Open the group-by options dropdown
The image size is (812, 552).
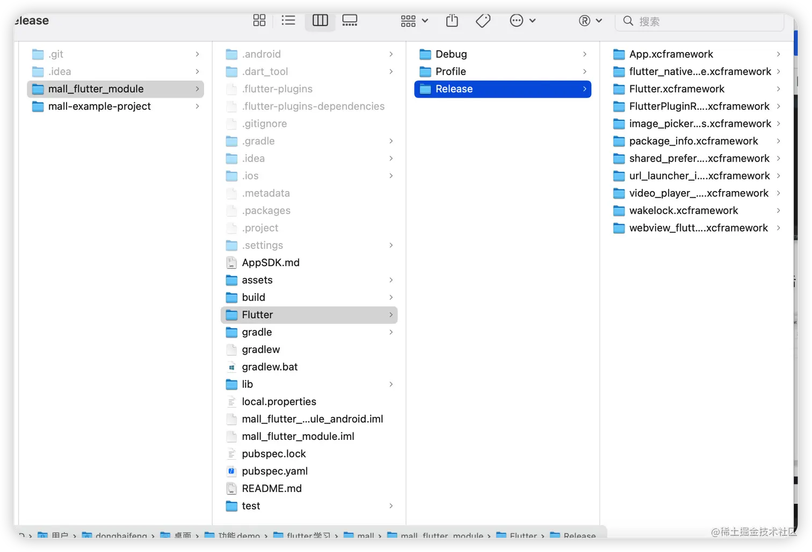[x=414, y=21]
